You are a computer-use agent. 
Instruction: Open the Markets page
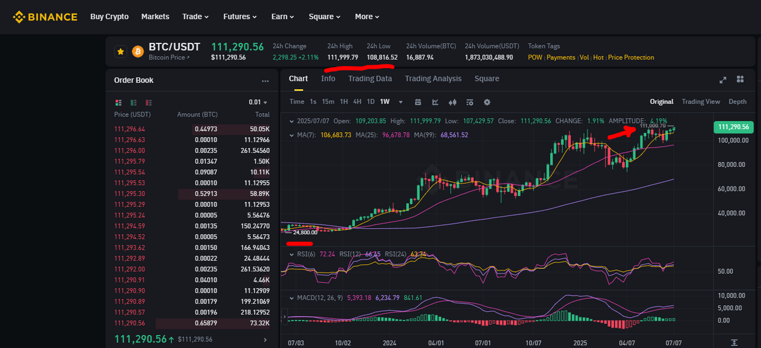(155, 17)
